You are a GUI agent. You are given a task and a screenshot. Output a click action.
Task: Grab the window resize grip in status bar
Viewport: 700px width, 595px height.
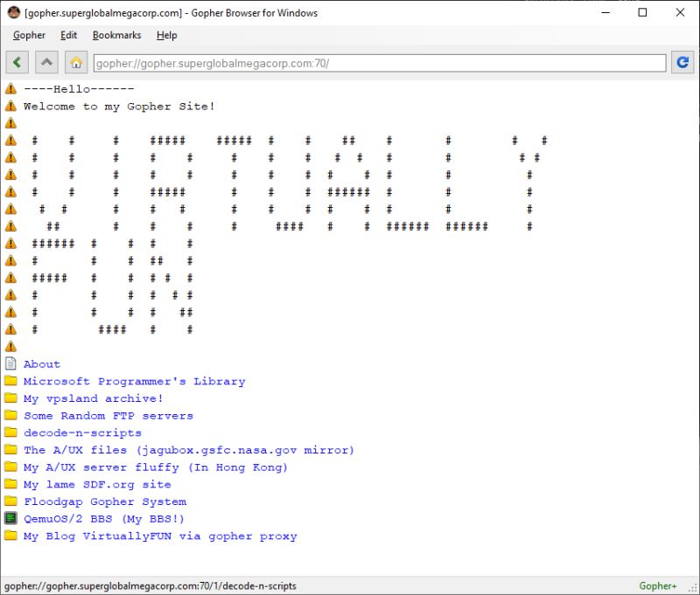(694, 589)
